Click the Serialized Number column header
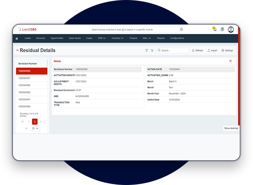Viewport: 253px width, 185px height. click(28, 64)
